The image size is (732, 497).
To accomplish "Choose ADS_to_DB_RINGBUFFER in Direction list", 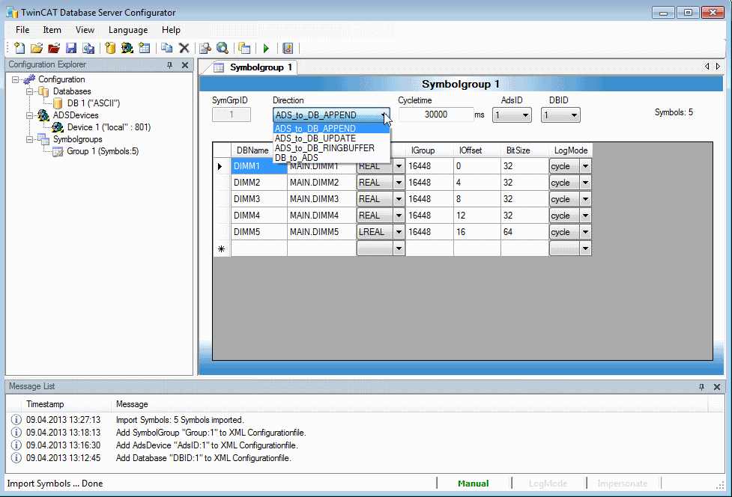I will coord(331,148).
